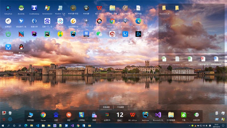Select the green WeChat desktop icon

99,34
